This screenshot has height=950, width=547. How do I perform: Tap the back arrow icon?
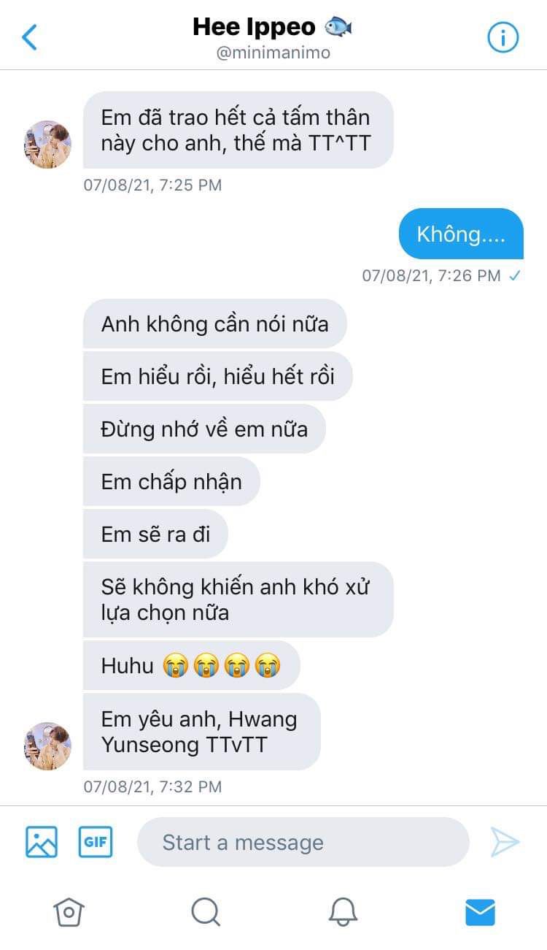coord(30,37)
